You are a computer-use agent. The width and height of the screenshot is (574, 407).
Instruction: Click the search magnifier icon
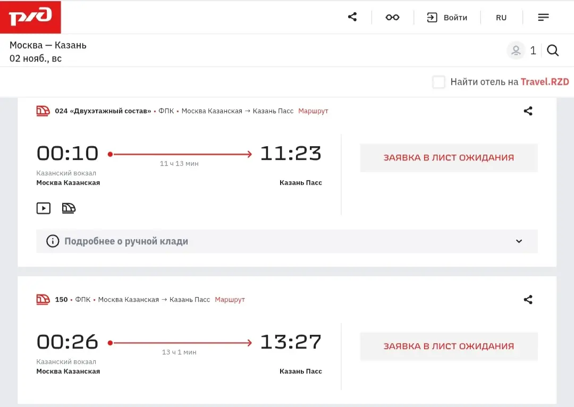pyautogui.click(x=553, y=50)
